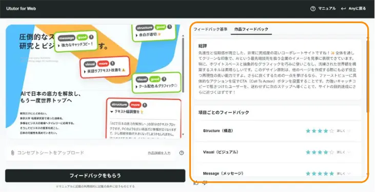Click the number badge on the message good card
The width and height of the screenshot is (375, 192).
(x=91, y=37)
